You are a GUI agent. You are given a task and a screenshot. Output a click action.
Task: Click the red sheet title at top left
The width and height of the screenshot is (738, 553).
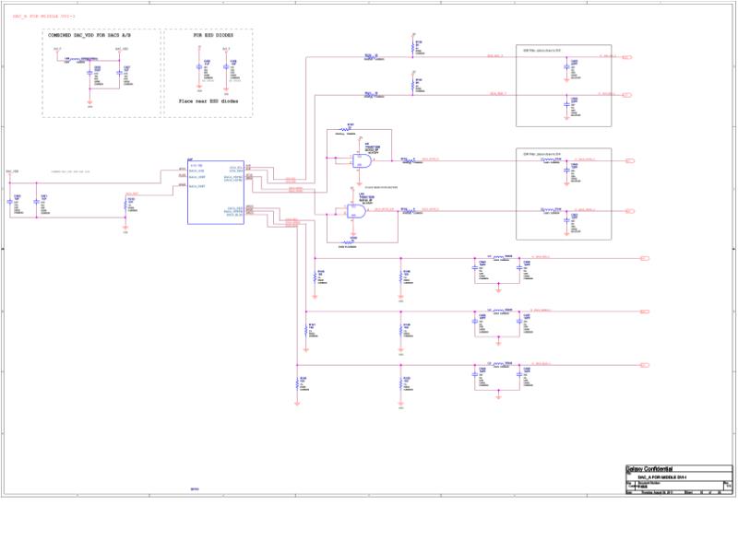click(x=43, y=17)
